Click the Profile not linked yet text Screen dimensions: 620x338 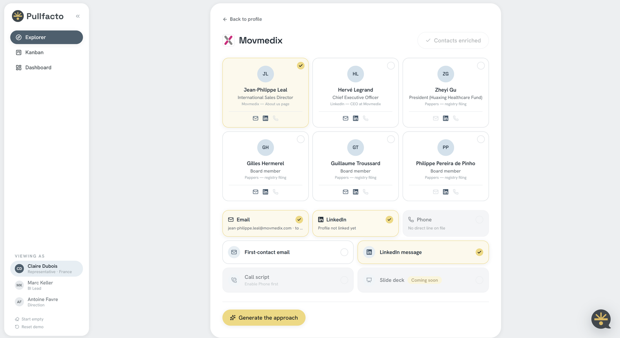337,228
